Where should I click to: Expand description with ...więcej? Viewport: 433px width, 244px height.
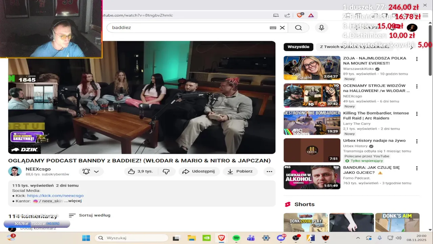pyautogui.click(x=73, y=201)
